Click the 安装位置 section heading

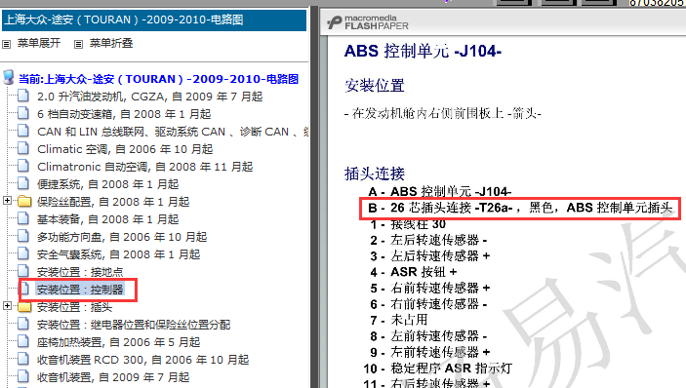click(x=375, y=85)
